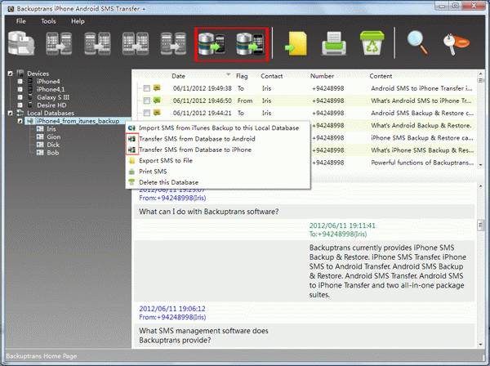Select Desire HD in device tree
The image size is (490, 366).
click(51, 105)
